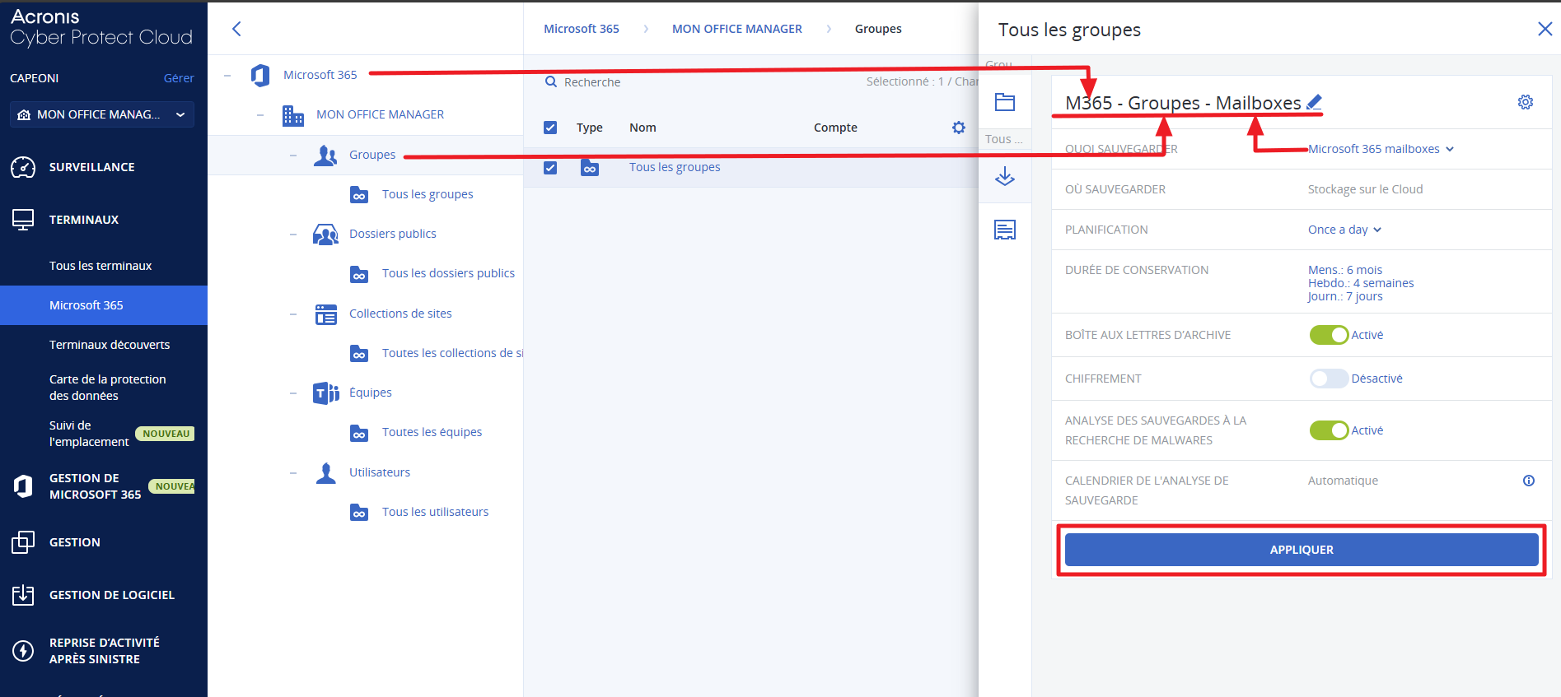
Task: Click the Terminaux monitor icon
Action: [x=23, y=220]
